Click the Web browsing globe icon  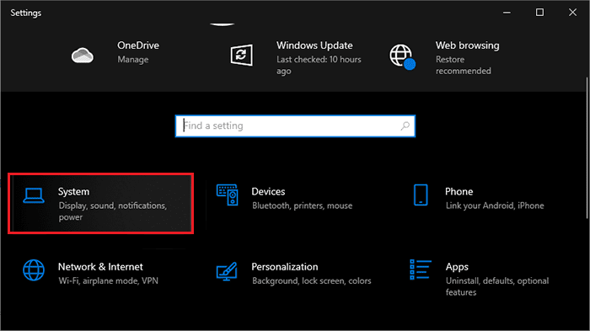(x=402, y=56)
